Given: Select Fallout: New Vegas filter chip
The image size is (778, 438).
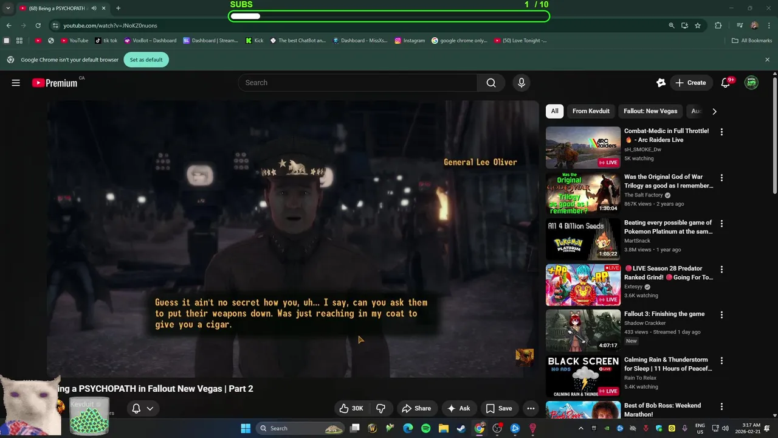Looking at the screenshot, I should tap(650, 111).
